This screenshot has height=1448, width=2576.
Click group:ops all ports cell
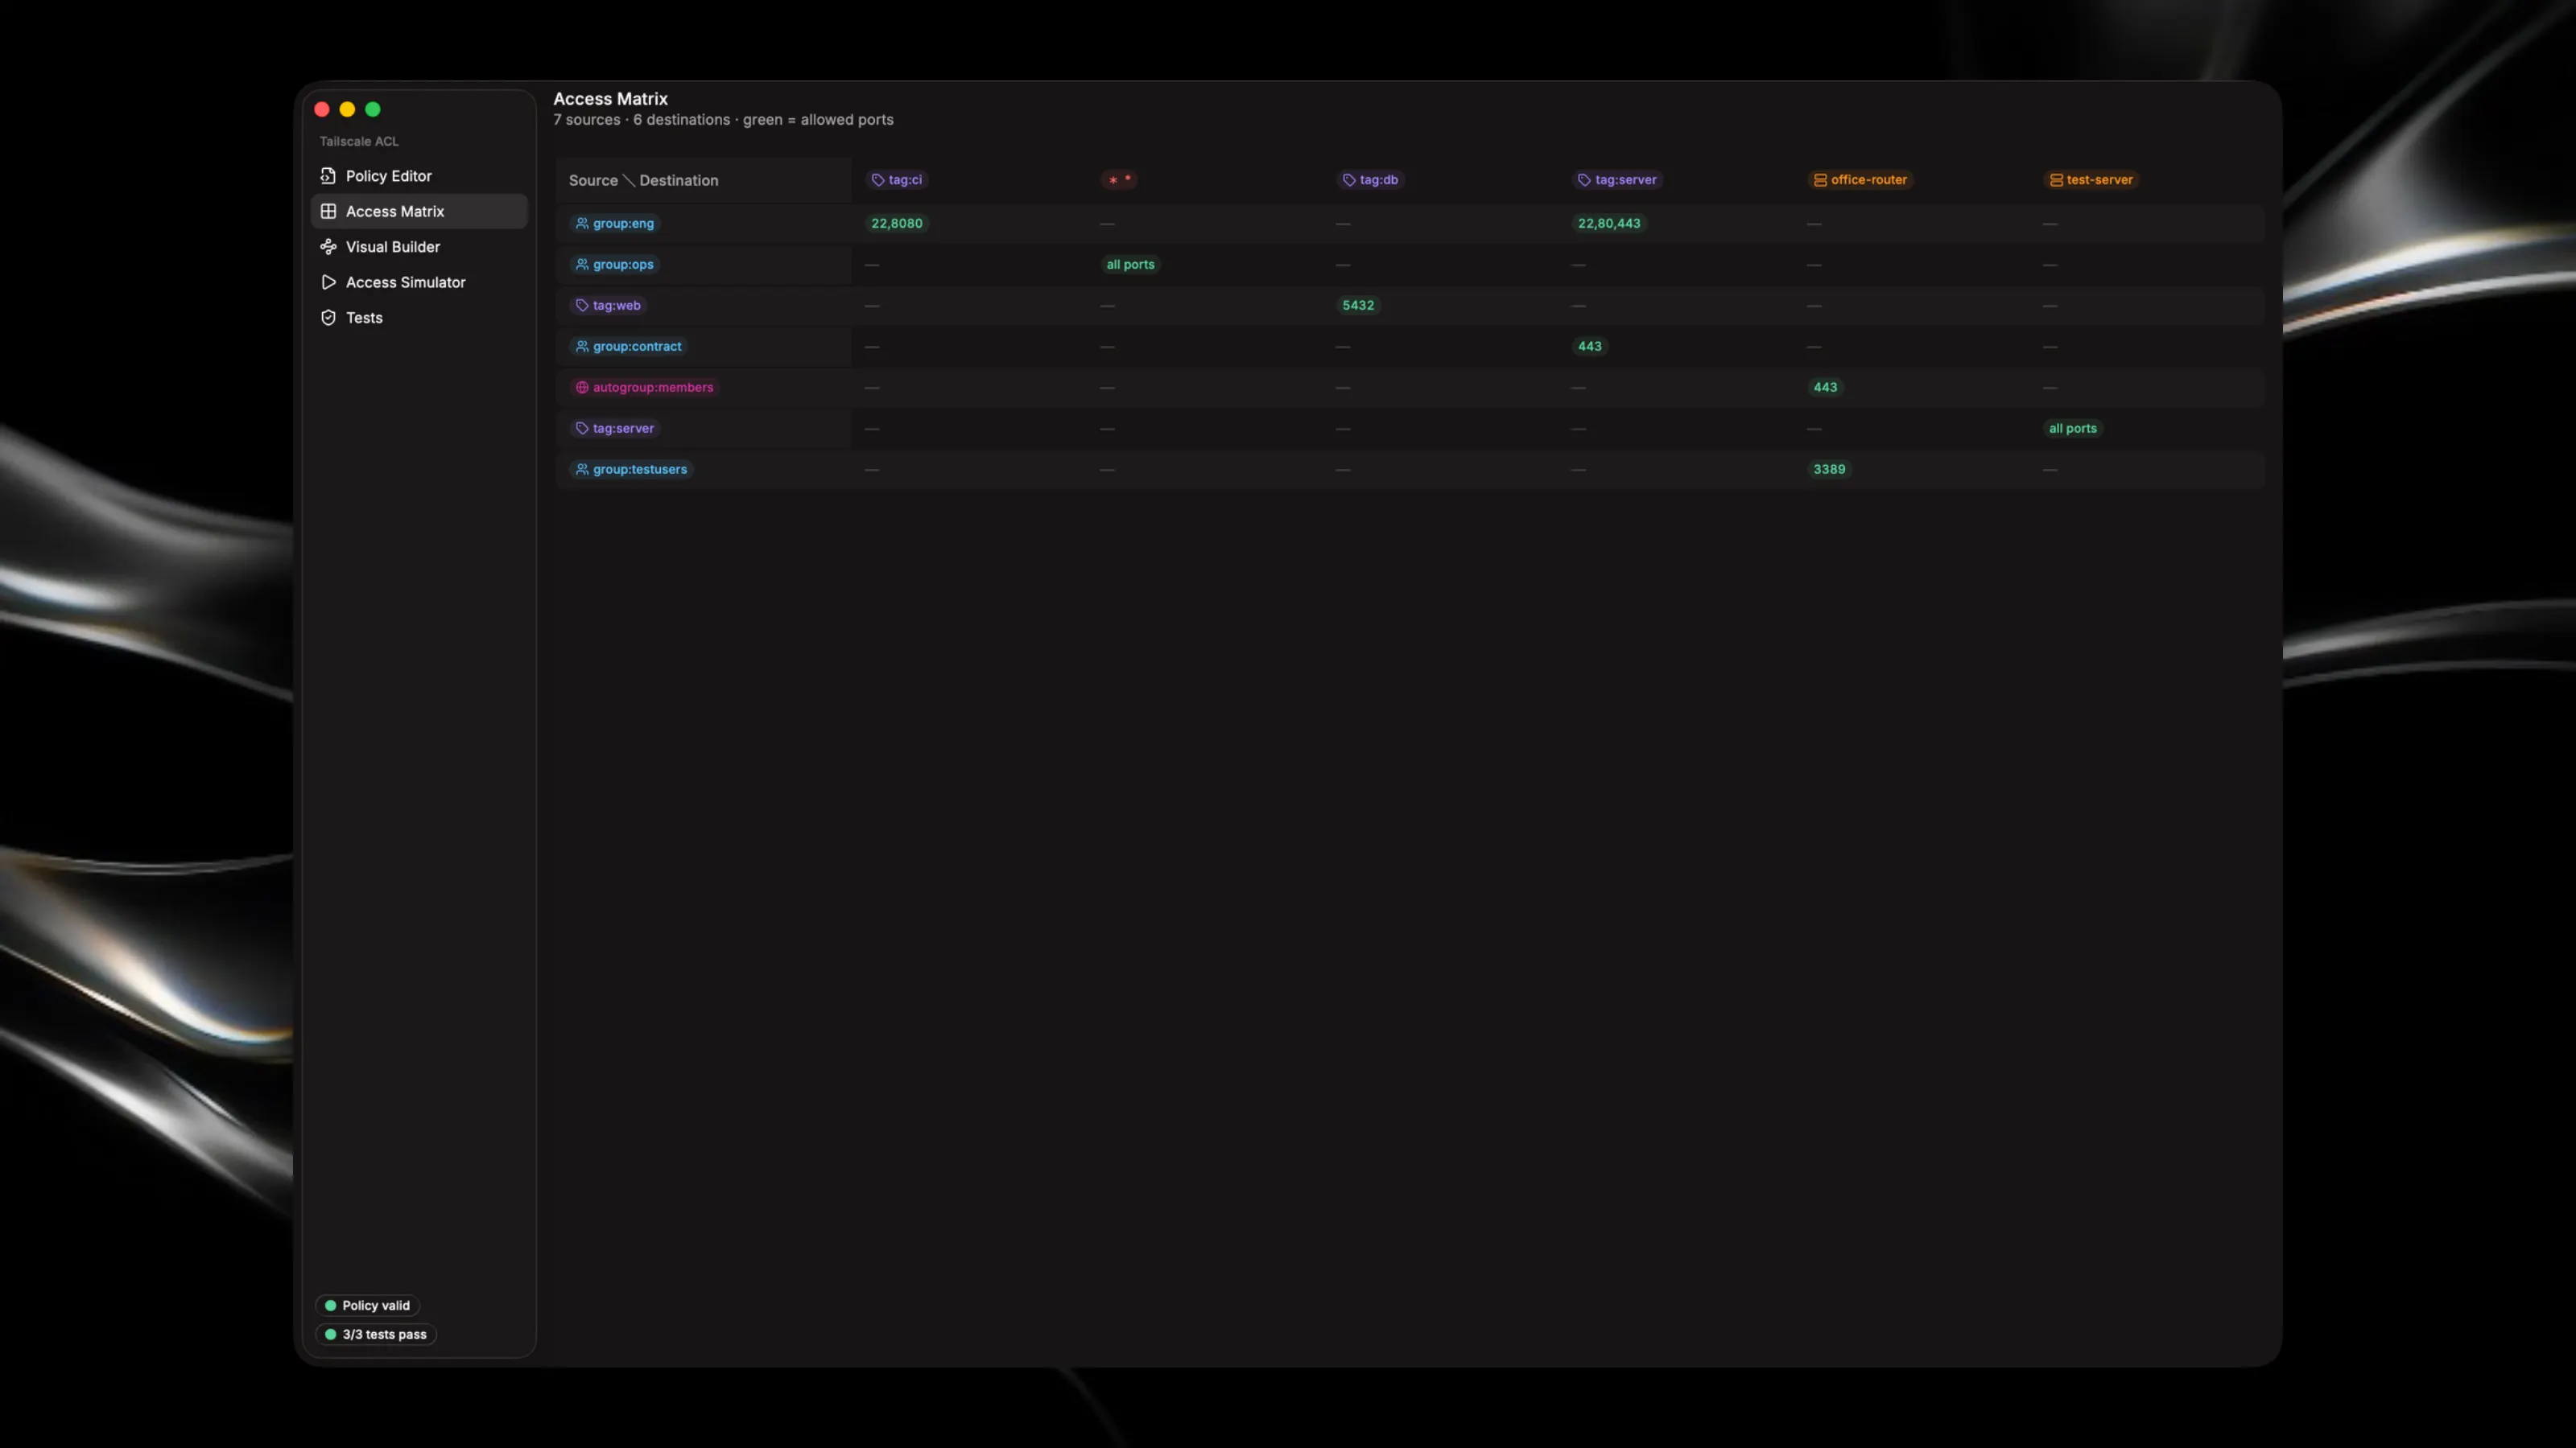point(1130,264)
